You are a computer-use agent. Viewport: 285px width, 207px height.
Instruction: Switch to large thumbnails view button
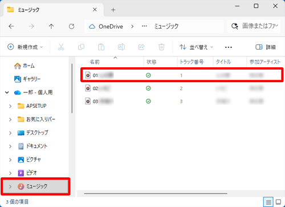(x=278, y=202)
